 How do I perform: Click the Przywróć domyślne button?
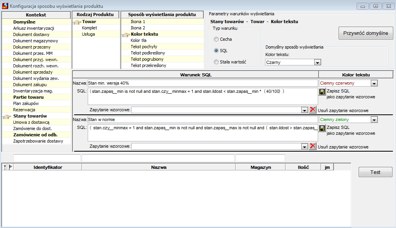[366, 33]
